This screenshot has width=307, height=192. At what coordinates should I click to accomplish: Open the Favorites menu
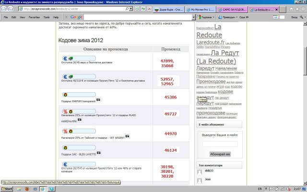(34, 17)
